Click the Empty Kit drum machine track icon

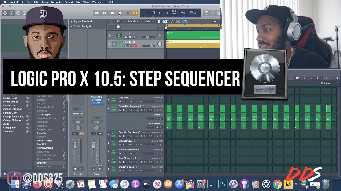[119, 44]
